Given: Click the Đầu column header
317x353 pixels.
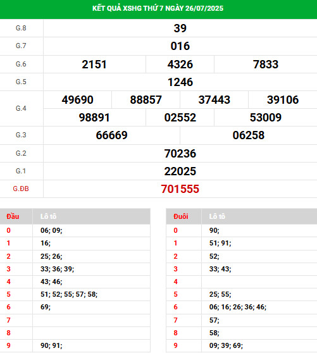Looking at the screenshot, I should (x=13, y=216).
